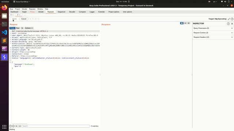
Task: Open the Files app in the dock
Action: click(x=4, y=16)
